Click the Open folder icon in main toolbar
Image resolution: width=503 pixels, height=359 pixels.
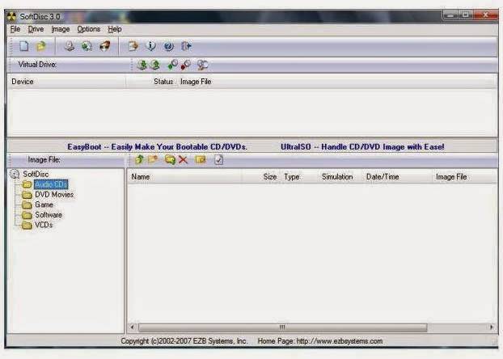(40, 47)
